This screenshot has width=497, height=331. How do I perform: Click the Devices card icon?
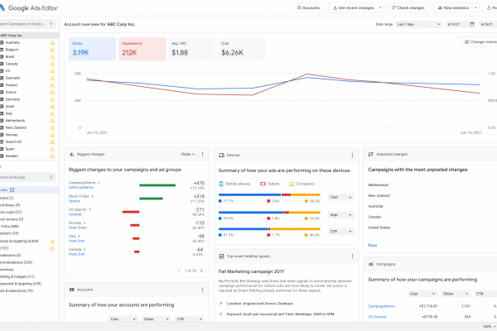(221, 156)
